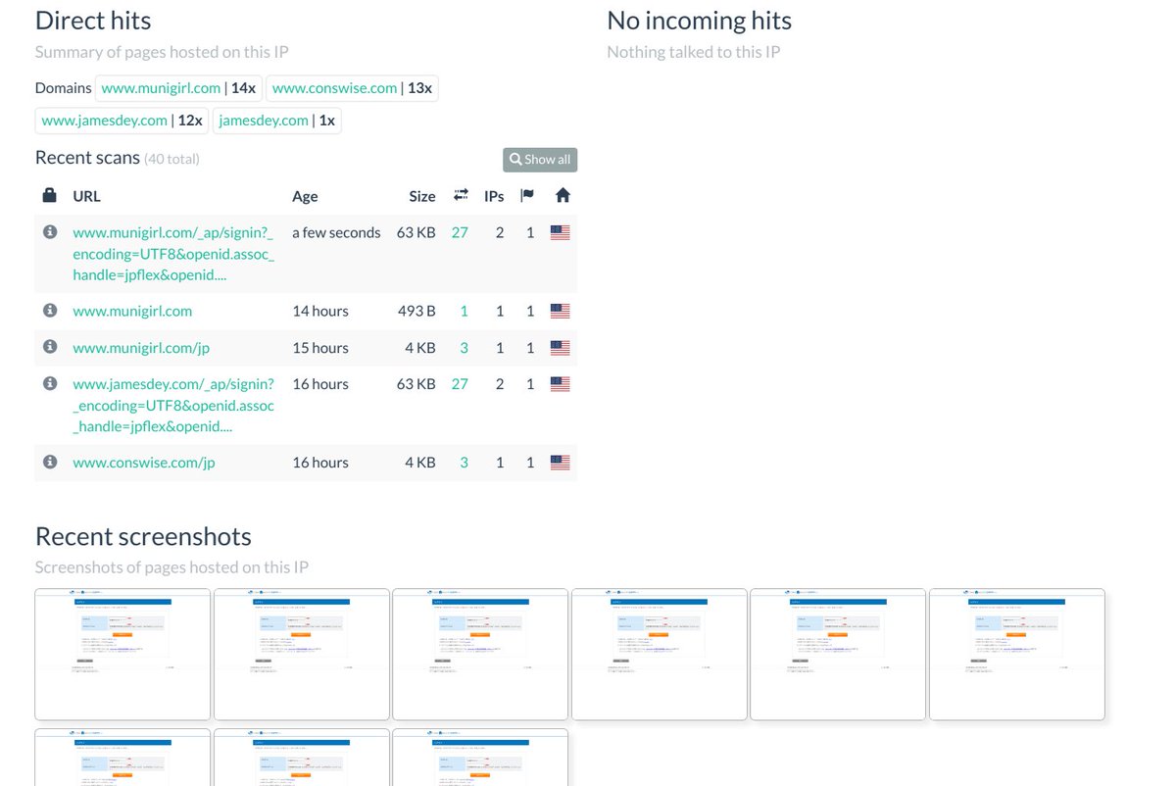Screen dimensions: 1176x786
Task: Open munigirl.com /_ap/signin scan link
Action: 173,253
